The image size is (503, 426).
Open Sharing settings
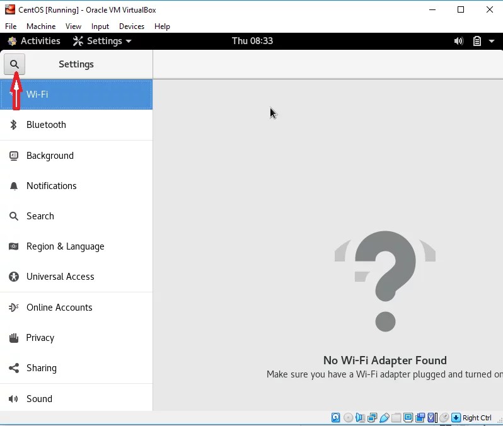76,368
